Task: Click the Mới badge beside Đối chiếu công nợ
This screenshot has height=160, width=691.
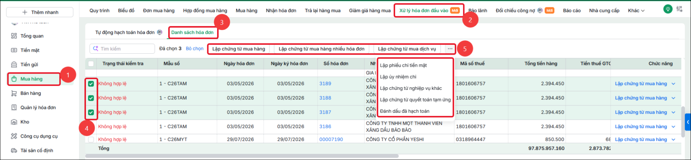Action: (549, 10)
